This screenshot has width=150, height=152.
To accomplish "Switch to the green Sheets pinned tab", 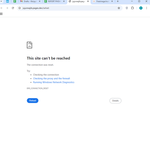I will coord(15,1).
